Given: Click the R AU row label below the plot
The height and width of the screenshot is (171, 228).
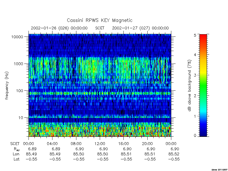Looking at the screenshot, I should click(17, 149).
